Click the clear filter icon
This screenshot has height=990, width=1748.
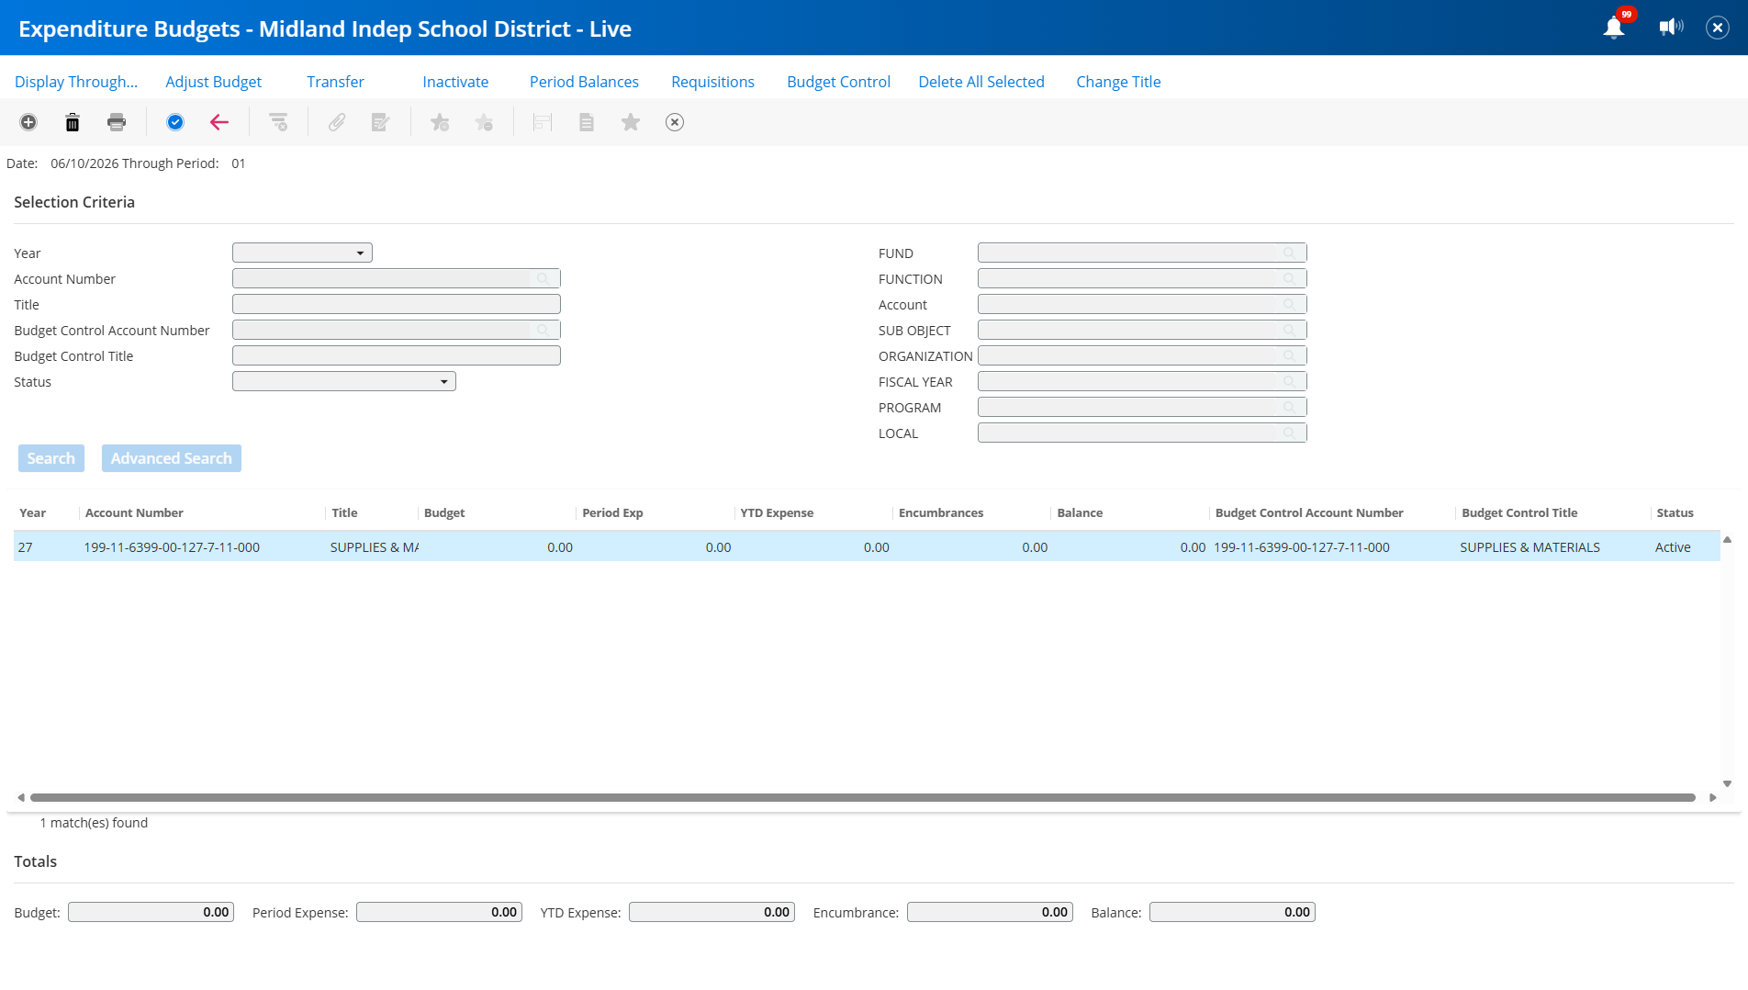point(278,122)
